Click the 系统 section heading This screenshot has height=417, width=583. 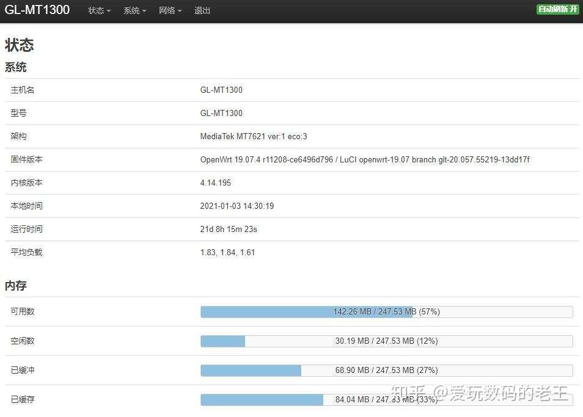pos(15,67)
